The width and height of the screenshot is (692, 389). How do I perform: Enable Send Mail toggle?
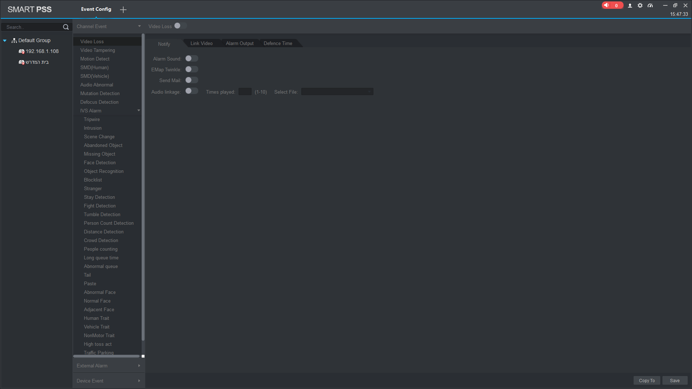(x=192, y=80)
